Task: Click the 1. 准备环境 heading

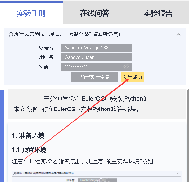Action: pos(28,135)
